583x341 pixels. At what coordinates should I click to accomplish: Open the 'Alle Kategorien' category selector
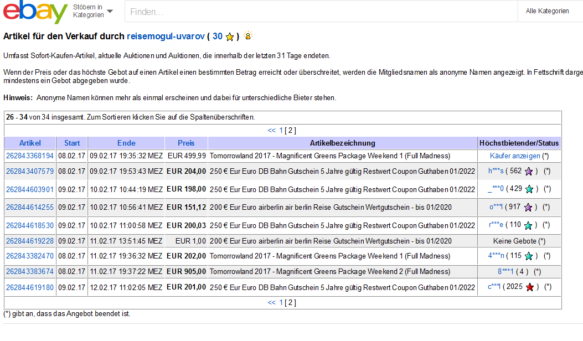click(547, 11)
